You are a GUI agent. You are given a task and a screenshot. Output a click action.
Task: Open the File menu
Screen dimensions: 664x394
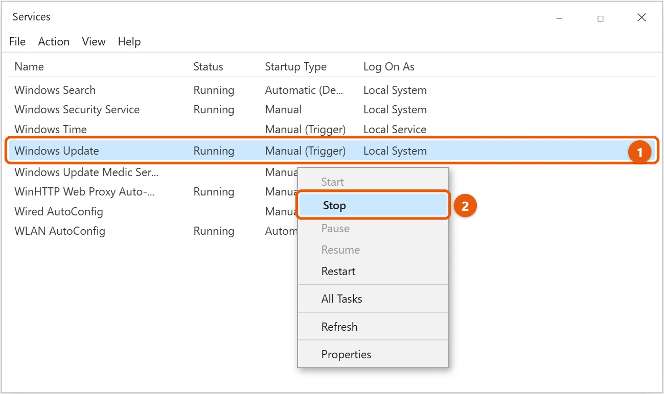coord(17,42)
